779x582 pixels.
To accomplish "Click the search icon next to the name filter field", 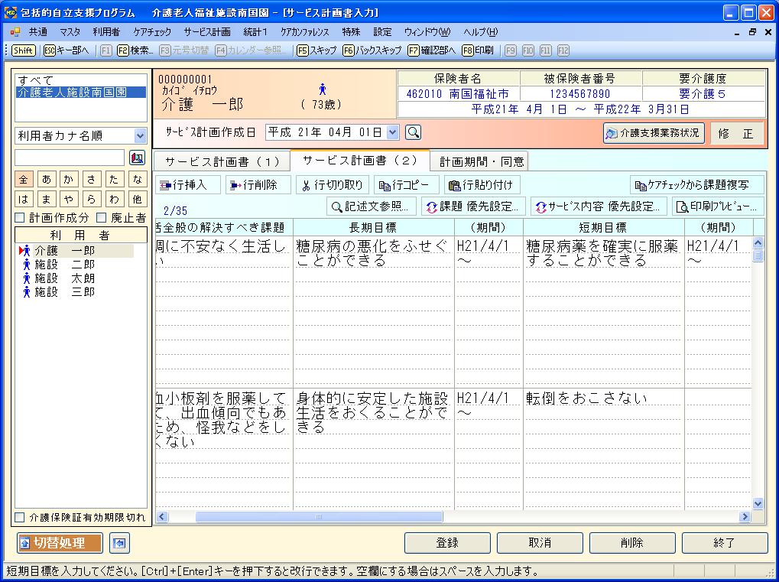I will (x=138, y=158).
